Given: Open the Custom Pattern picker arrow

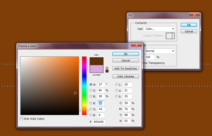Looking at the screenshot, I should coord(173,36).
